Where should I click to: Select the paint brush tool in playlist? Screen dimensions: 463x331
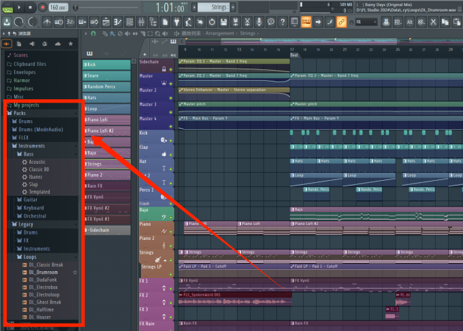pos(112,33)
